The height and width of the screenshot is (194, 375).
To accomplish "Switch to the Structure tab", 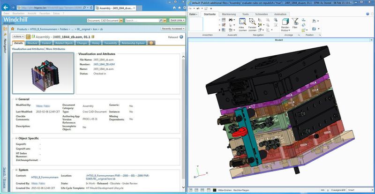I will click(32, 43).
